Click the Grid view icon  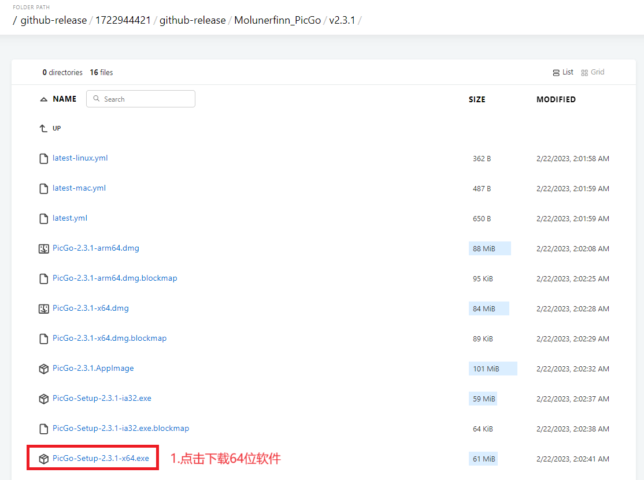point(584,73)
